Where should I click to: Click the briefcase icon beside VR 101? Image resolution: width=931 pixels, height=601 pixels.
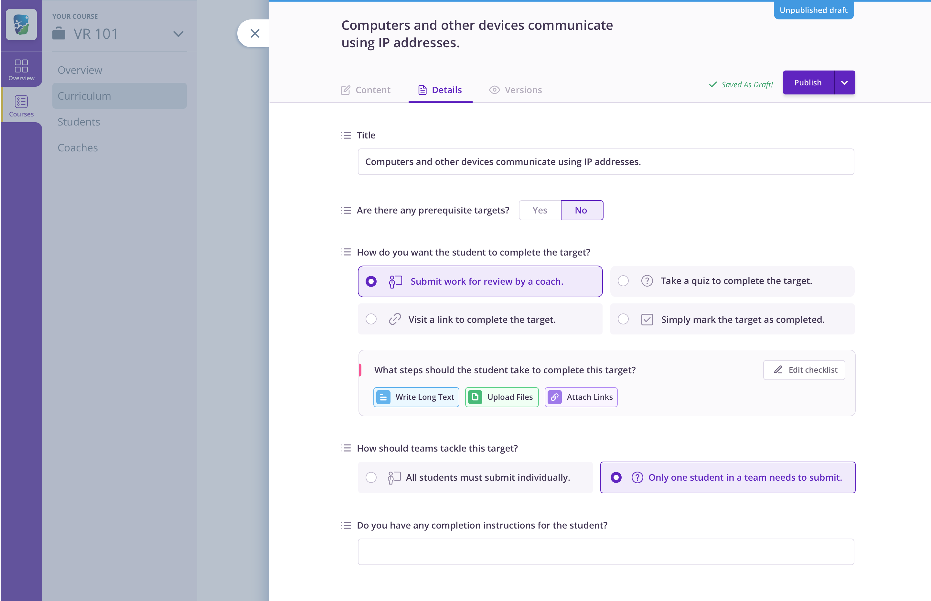pos(59,34)
